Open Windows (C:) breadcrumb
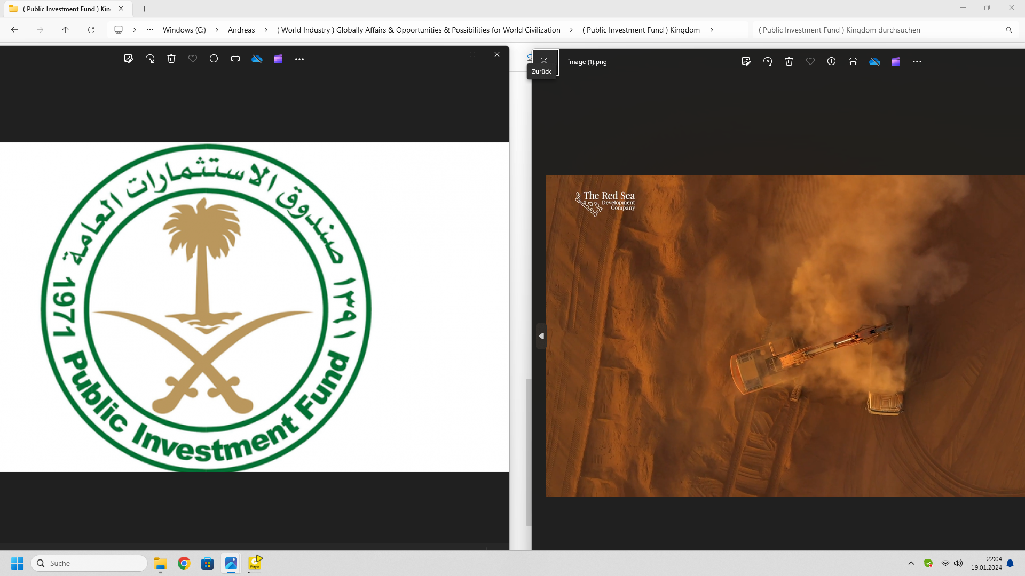The width and height of the screenshot is (1025, 576). 184,30
